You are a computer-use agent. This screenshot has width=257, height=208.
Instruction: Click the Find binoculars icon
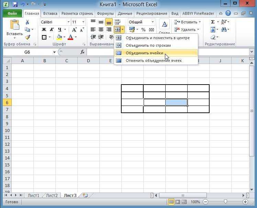click(x=224, y=30)
